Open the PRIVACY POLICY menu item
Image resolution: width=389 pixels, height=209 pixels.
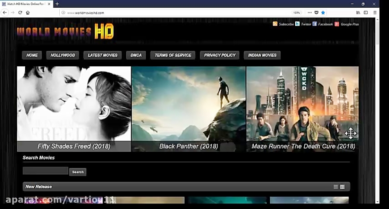click(220, 55)
